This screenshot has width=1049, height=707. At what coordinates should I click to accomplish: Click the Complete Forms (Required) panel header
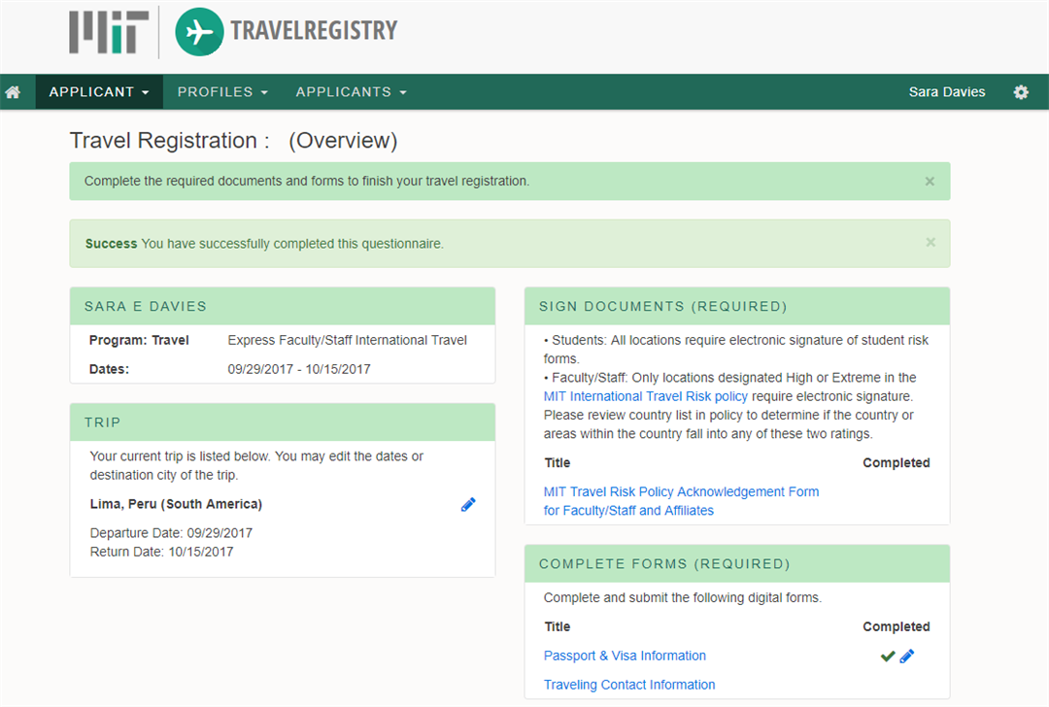pyautogui.click(x=664, y=563)
